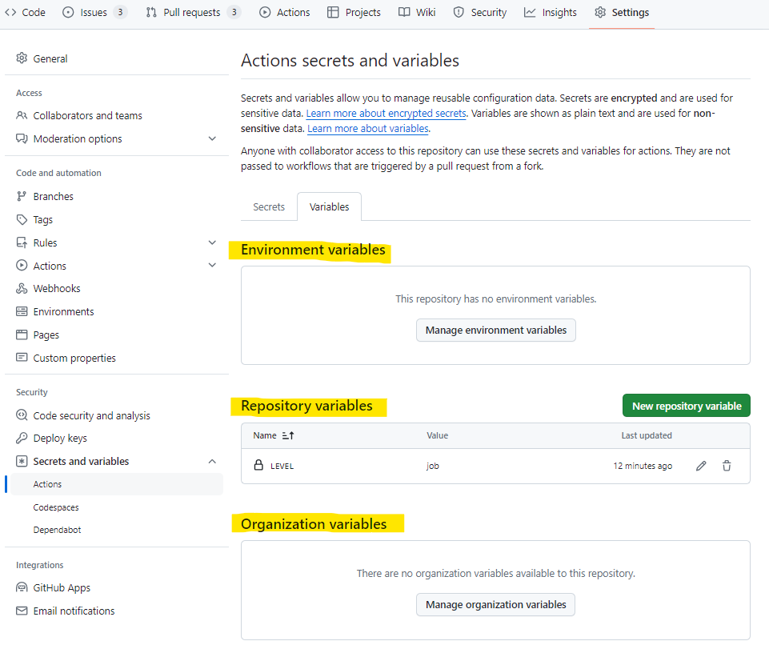
Task: Go to the Wiki tab
Action: 417,12
